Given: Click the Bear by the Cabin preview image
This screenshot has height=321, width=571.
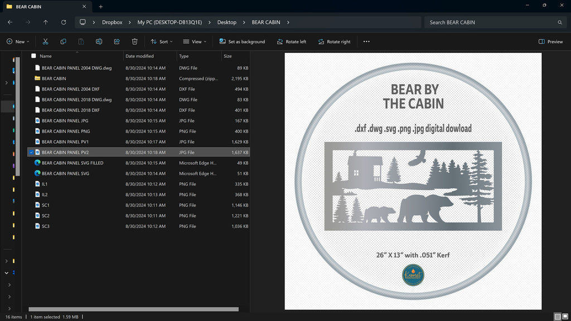Looking at the screenshot, I should pyautogui.click(x=413, y=181).
